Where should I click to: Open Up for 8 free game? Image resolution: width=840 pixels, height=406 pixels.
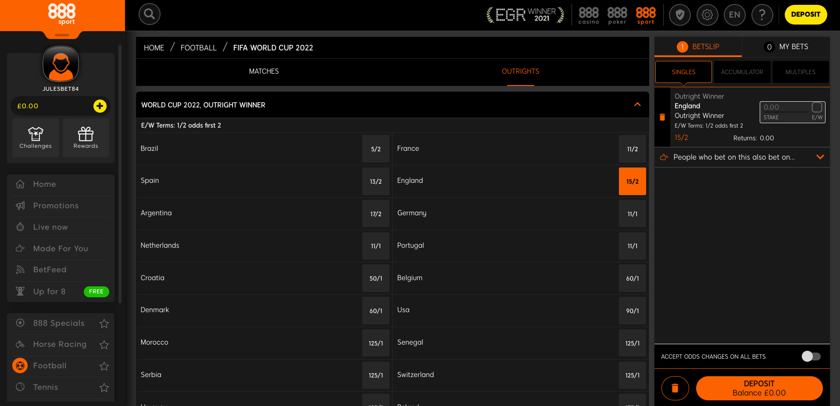coord(61,292)
